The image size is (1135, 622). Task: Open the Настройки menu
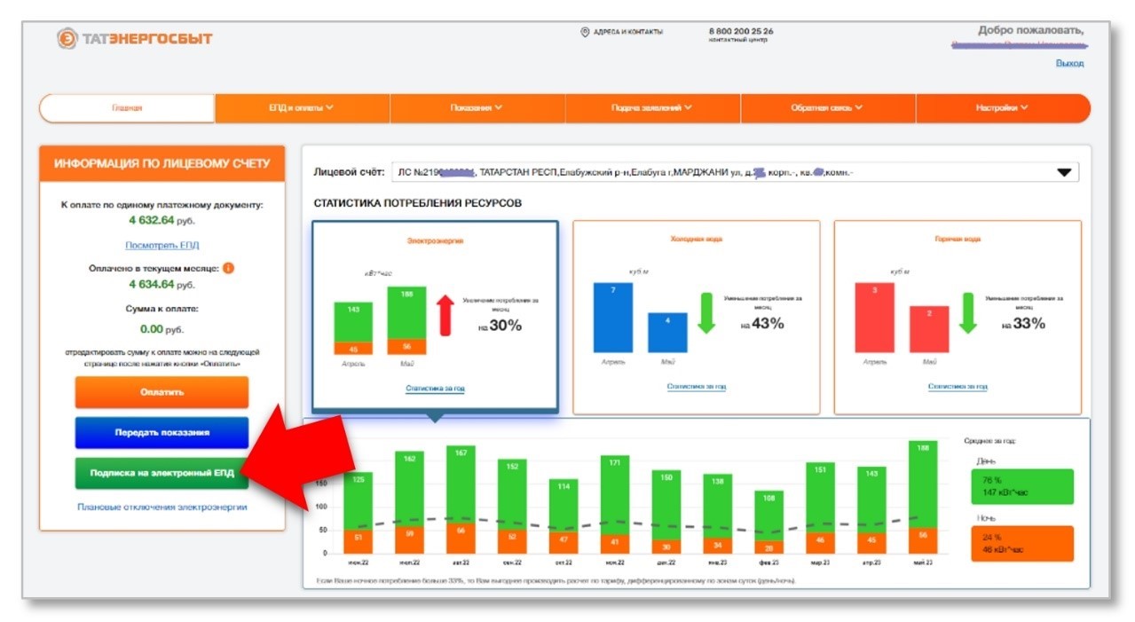click(x=1002, y=108)
